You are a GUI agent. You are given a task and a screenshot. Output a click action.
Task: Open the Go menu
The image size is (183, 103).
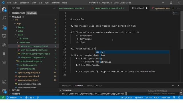tap(40, 3)
